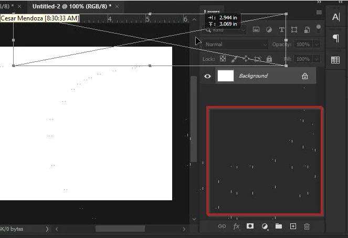Open the grid-shaped panel icon
Viewport: 348px width, 238px height.
[335, 60]
